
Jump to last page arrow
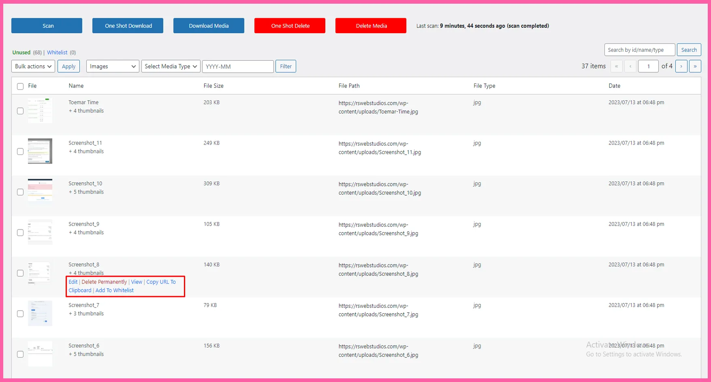(x=695, y=66)
